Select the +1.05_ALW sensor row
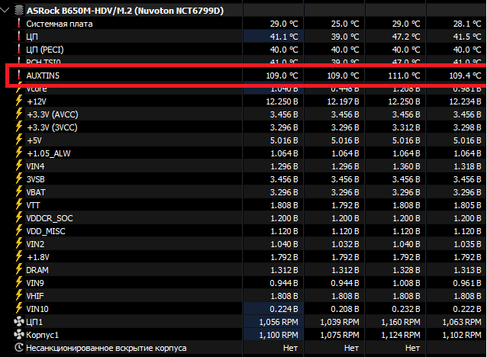The image size is (487, 357). tap(243, 153)
